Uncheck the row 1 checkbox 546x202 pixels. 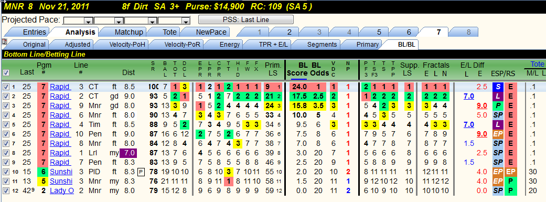[5, 87]
